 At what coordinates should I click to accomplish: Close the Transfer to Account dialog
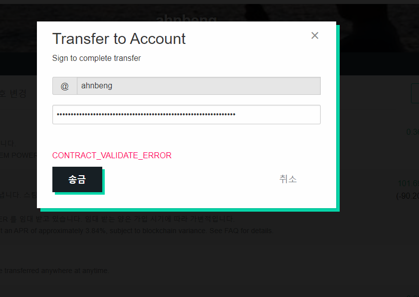point(315,35)
